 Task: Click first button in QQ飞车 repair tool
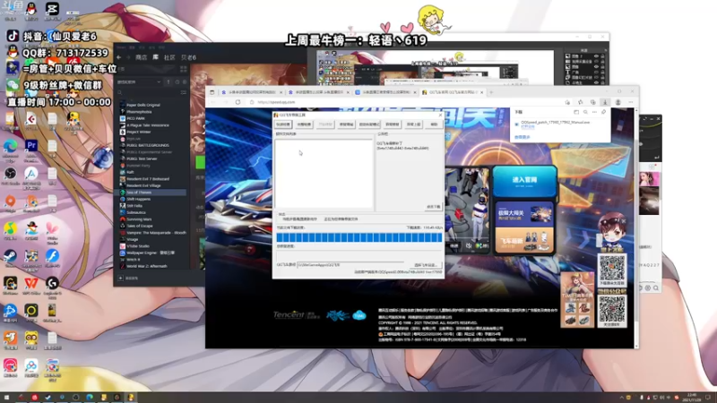click(282, 124)
